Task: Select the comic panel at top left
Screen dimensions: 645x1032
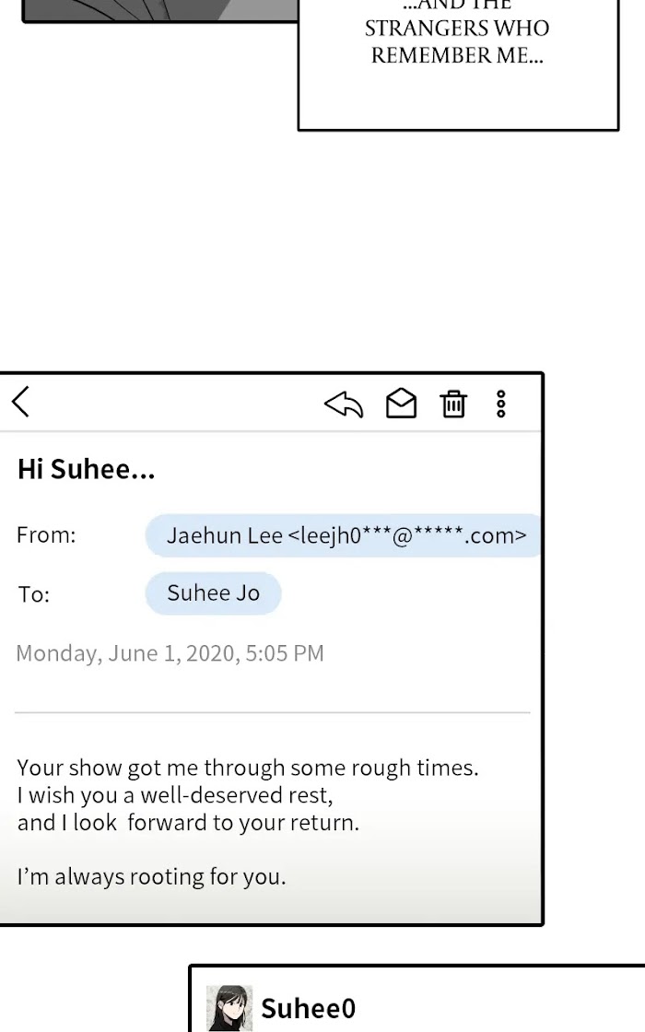Action: click(160, 11)
